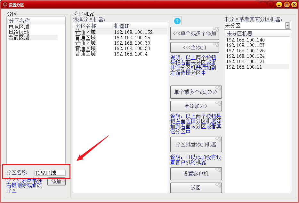Click the 分区批量添加机器 button
This screenshot has height=203, width=299.
[196, 145]
